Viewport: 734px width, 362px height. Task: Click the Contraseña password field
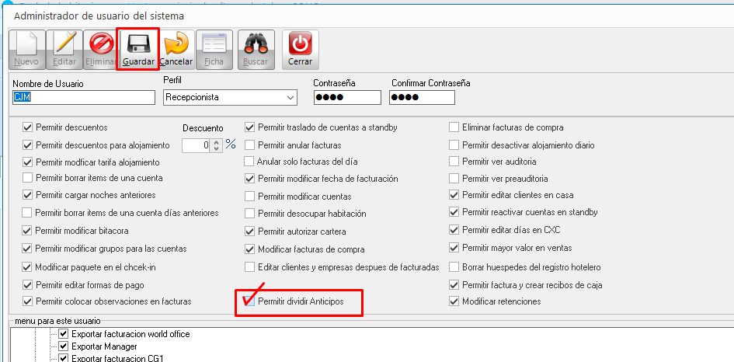pyautogui.click(x=346, y=98)
